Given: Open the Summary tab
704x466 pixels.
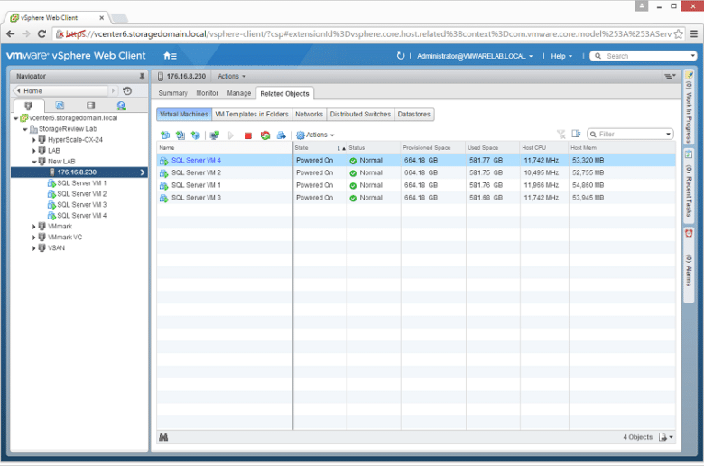Looking at the screenshot, I should tap(173, 93).
